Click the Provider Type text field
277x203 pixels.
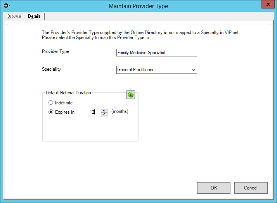click(x=156, y=53)
